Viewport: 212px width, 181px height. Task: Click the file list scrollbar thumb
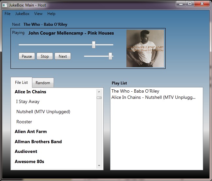click(99, 98)
